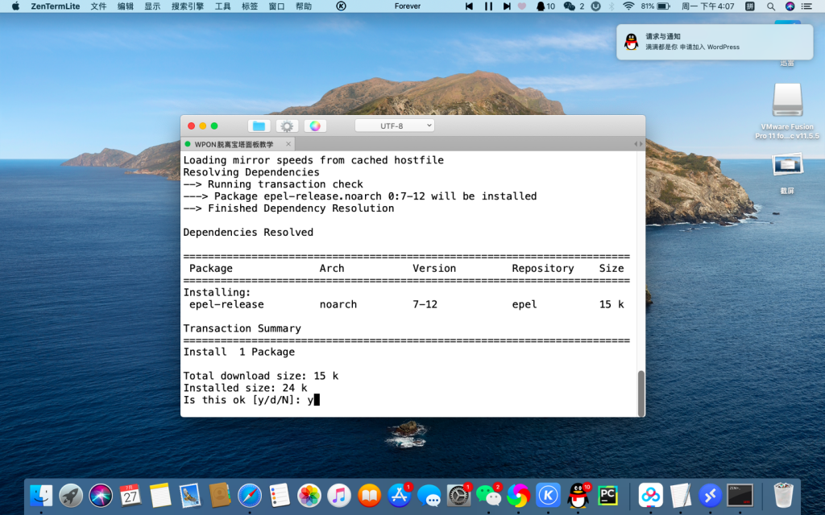Screen dimensions: 825x515
Task: Open the 帮助 menu
Action: point(303,6)
